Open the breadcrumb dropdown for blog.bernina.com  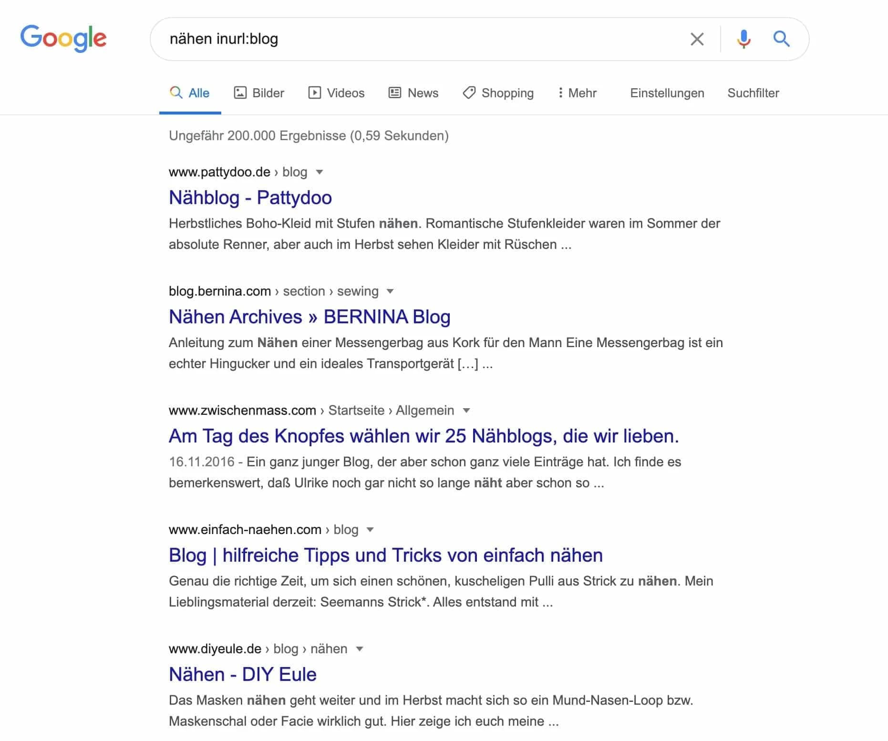click(x=390, y=291)
